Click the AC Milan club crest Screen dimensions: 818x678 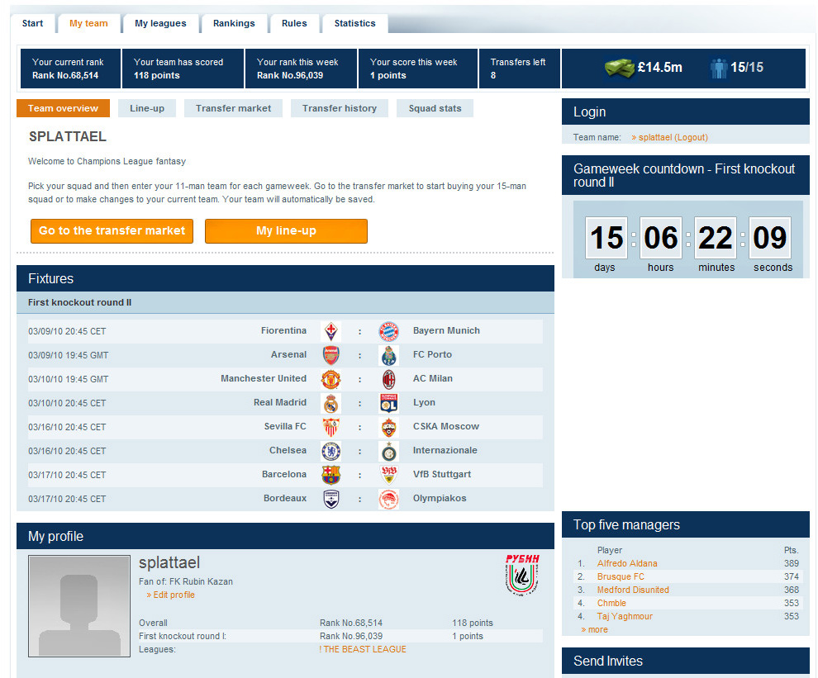tap(388, 379)
